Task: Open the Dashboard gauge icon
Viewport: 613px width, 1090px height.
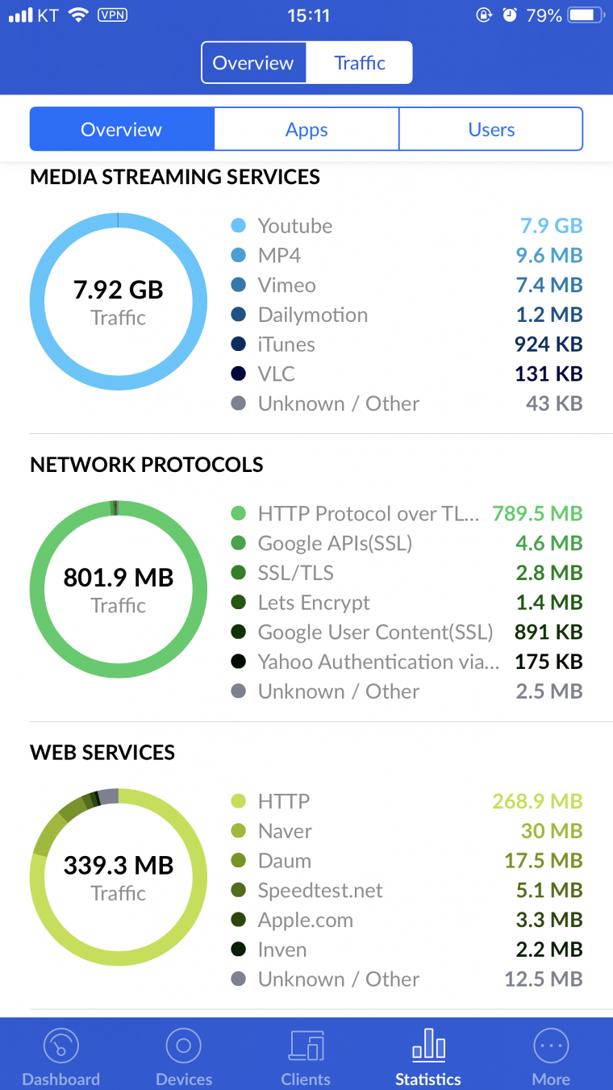Action: click(x=60, y=1046)
